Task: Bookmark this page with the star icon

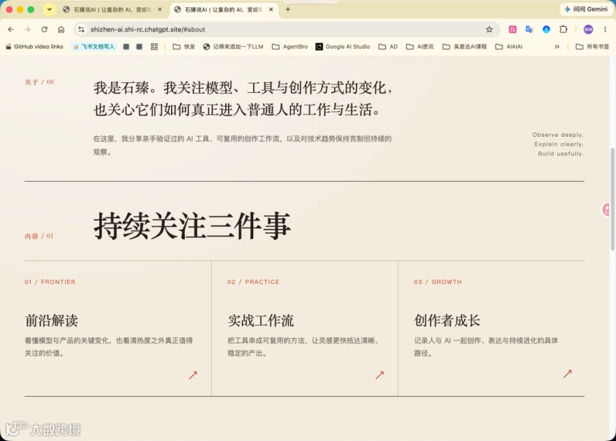Action: [x=489, y=29]
